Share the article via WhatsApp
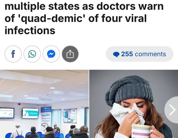 point(32,54)
